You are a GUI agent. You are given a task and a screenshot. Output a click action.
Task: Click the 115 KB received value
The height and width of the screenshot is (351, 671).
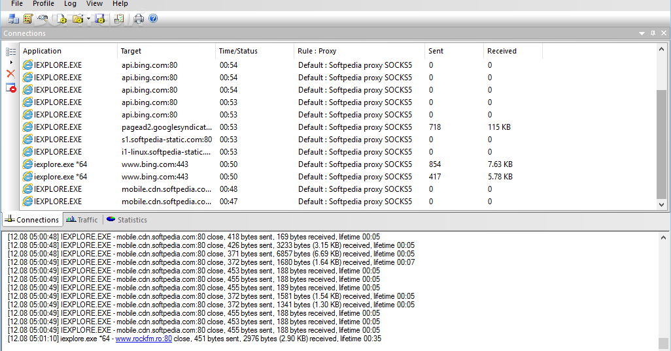point(499,127)
